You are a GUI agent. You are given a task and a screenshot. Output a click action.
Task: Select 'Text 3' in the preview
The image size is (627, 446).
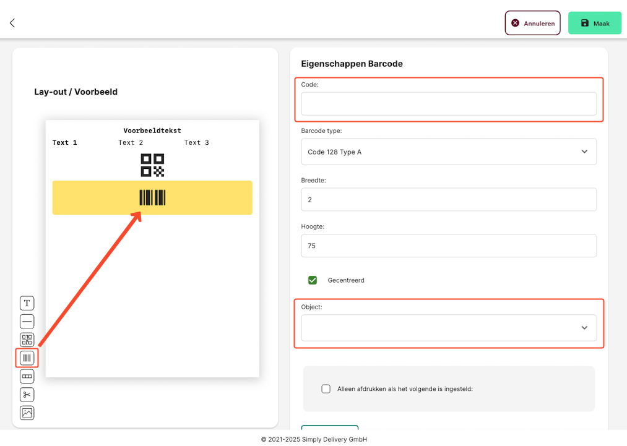pos(197,143)
